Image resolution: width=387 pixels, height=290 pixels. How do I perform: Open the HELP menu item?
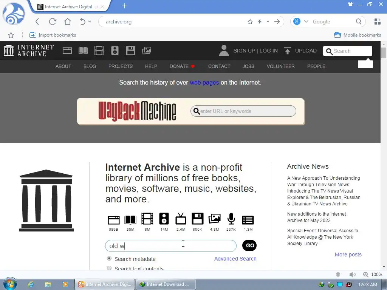[x=151, y=66]
